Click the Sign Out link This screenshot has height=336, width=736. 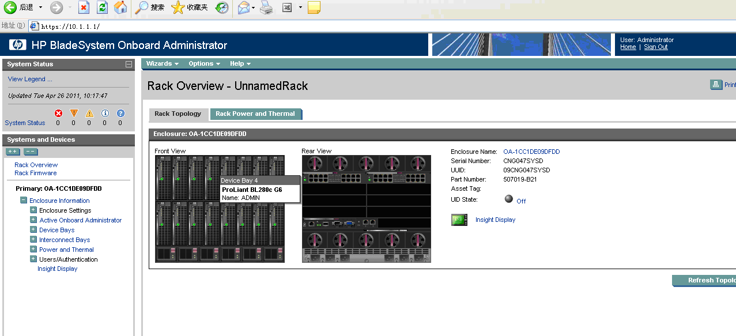655,47
